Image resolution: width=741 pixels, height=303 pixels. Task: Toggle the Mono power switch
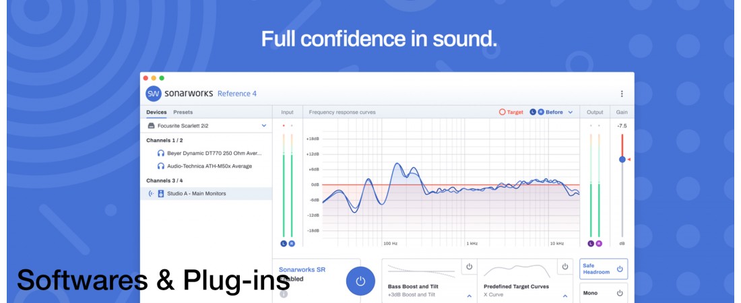[x=619, y=293]
